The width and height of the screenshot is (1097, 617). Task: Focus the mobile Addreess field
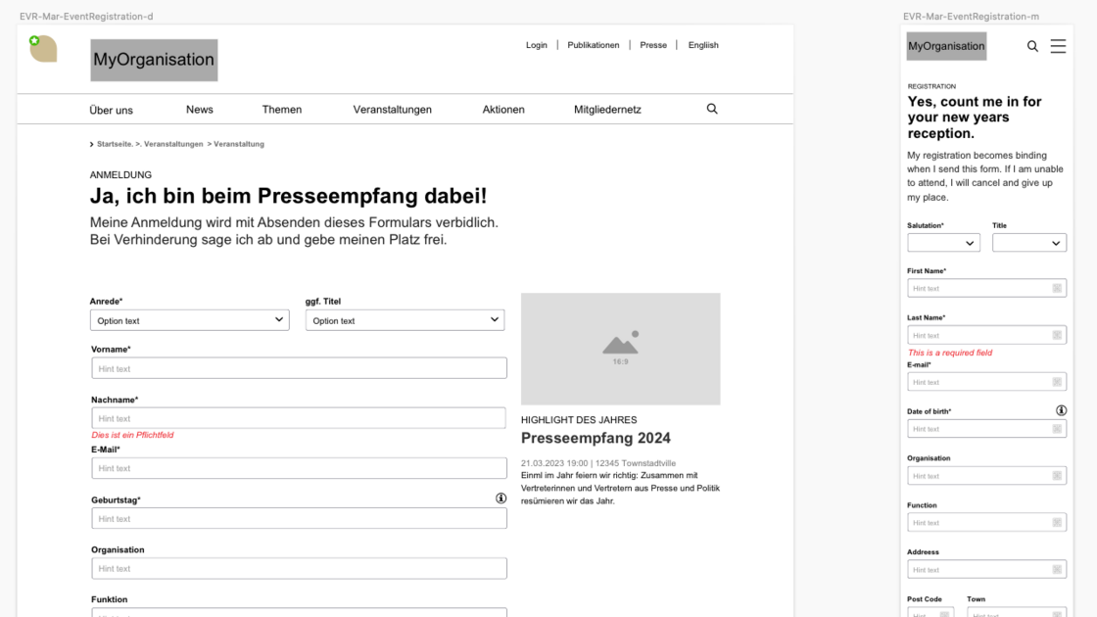(x=986, y=569)
